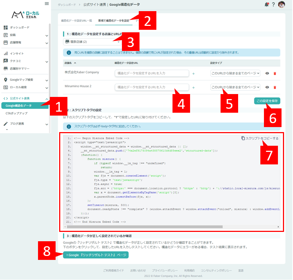Expand the Googleマップ検索 submenu chevron

point(47,80)
